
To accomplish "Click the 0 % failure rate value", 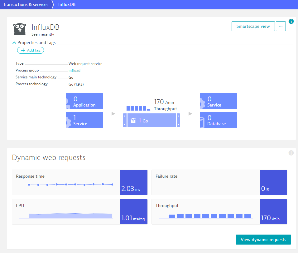I will coord(273,182).
